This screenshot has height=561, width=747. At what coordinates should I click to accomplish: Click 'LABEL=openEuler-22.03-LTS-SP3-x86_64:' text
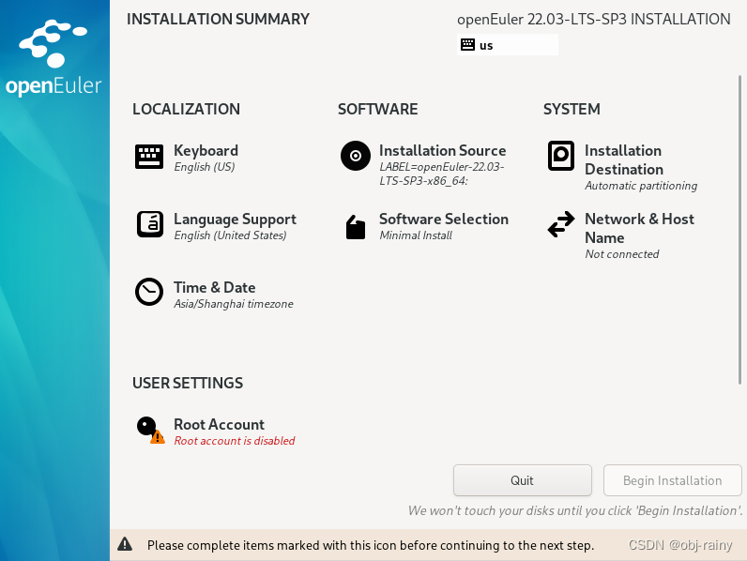(x=442, y=174)
